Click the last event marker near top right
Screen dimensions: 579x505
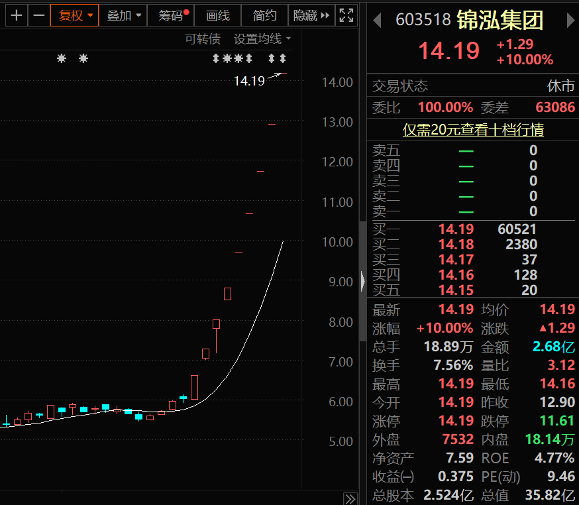coord(283,58)
